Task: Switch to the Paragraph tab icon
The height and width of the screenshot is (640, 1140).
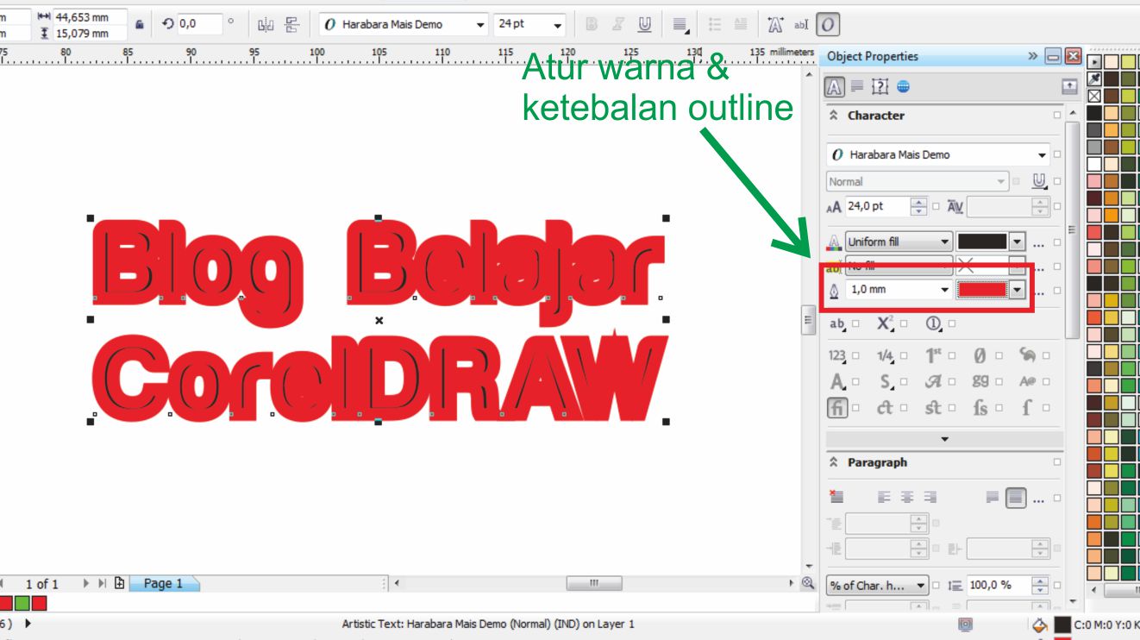Action: click(x=857, y=86)
